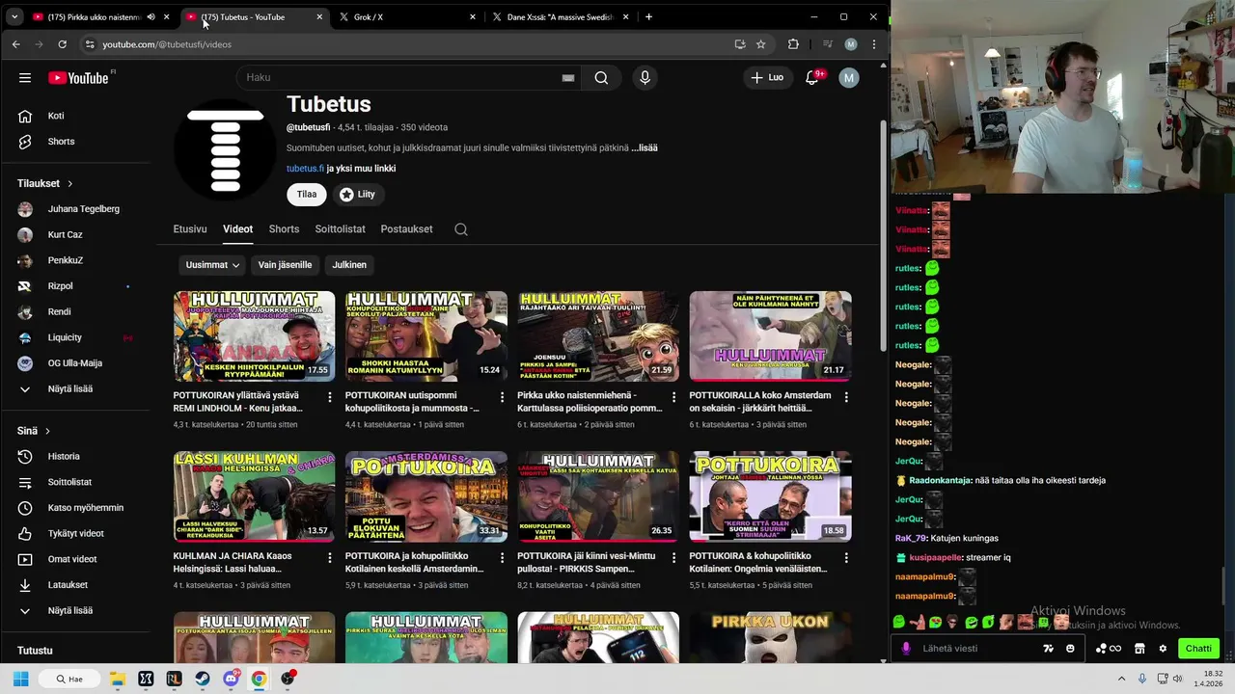Screen dimensions: 1235x694
Task: Switch to the Dane X:ssä browser tab
Action: tap(560, 16)
